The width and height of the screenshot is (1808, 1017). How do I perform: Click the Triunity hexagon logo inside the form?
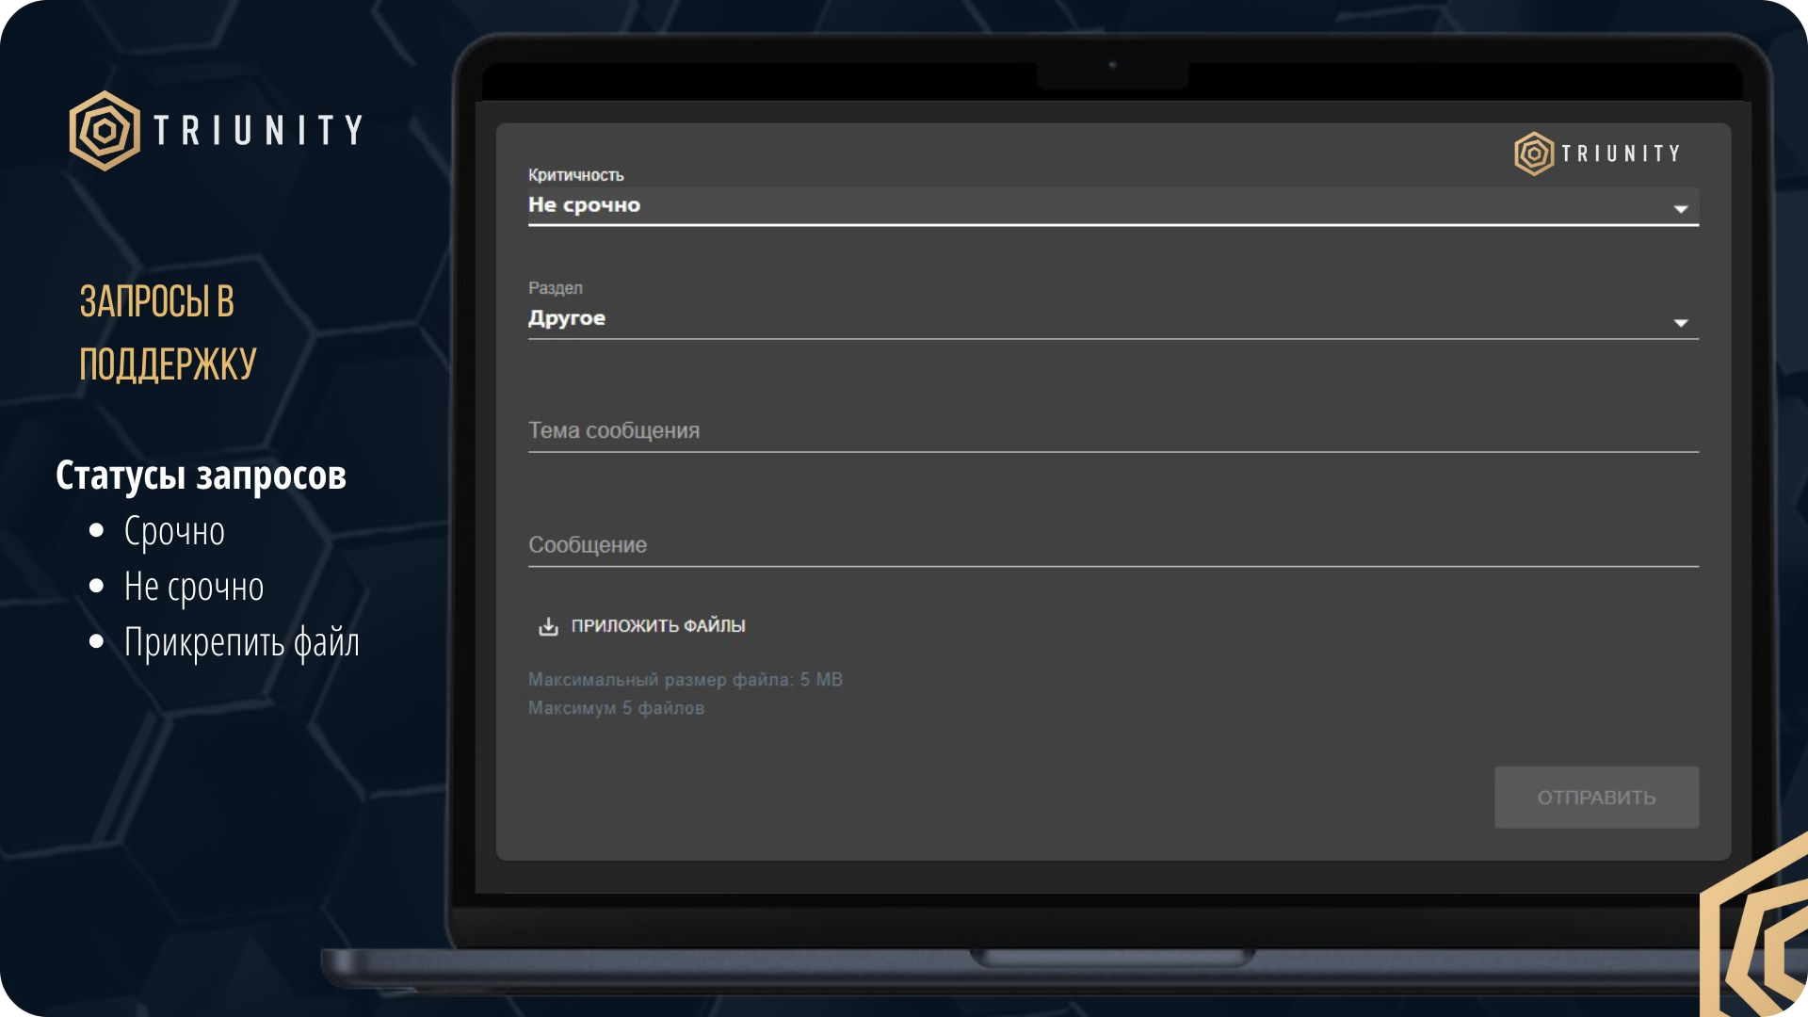pyautogui.click(x=1533, y=153)
